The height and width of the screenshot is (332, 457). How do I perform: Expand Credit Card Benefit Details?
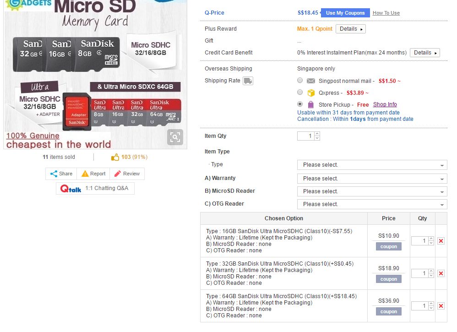(424, 53)
